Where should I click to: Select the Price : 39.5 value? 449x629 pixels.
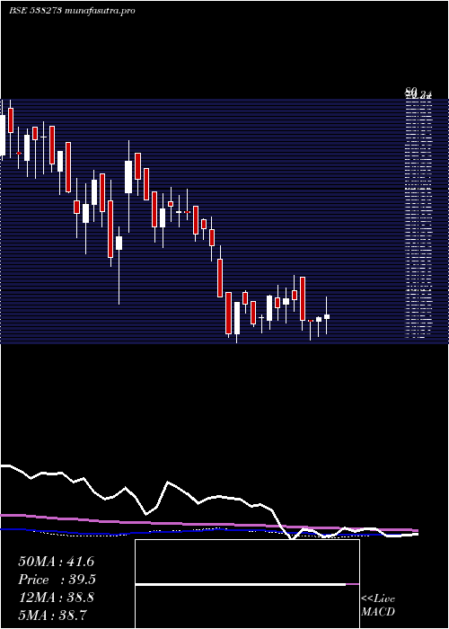[57, 580]
